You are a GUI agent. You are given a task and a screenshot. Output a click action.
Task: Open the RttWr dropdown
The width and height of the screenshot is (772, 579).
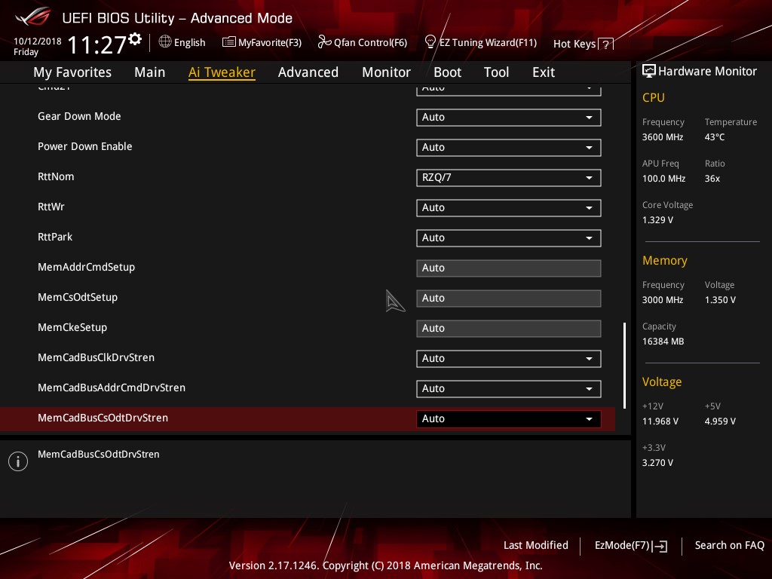[509, 208]
